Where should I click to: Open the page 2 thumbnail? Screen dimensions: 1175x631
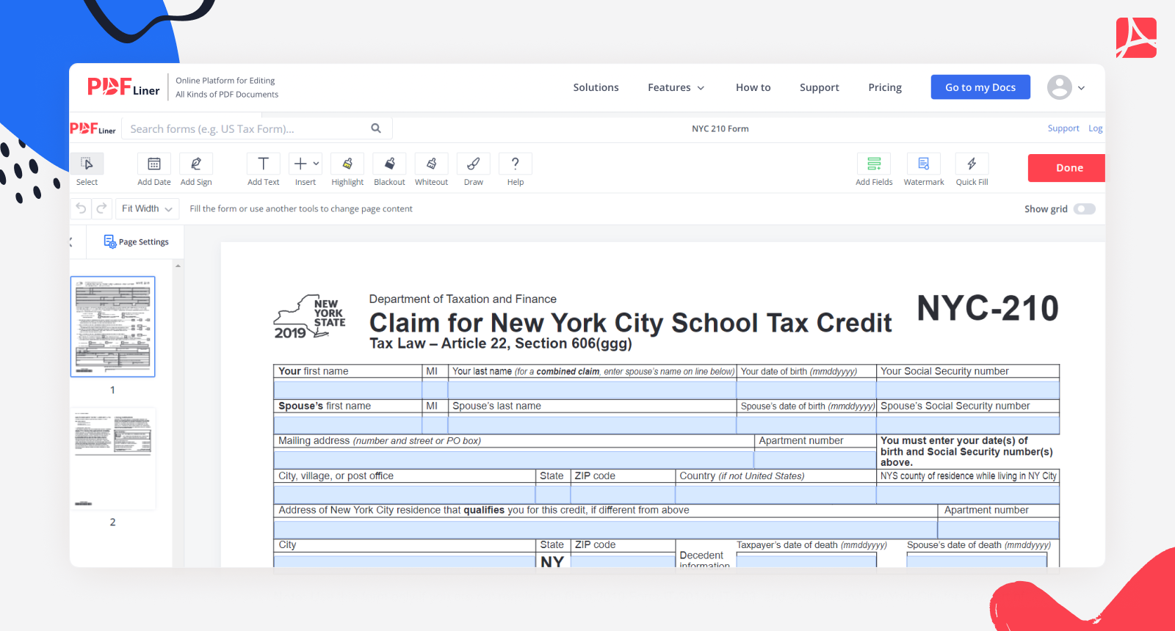tap(113, 459)
